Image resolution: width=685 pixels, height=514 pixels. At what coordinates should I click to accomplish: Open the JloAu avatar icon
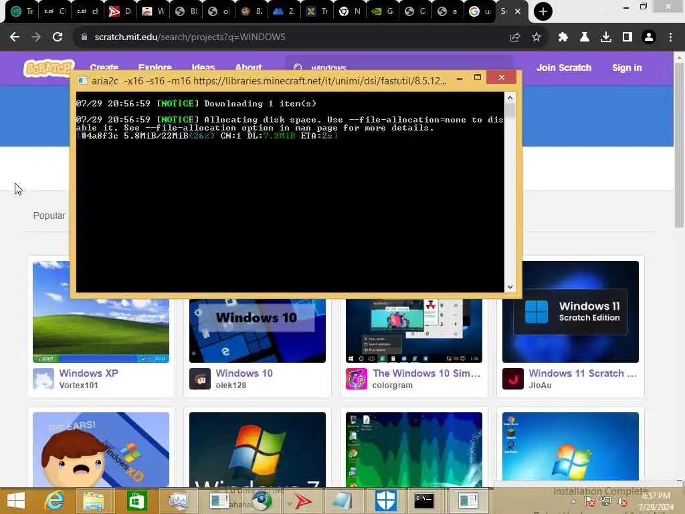[513, 379]
